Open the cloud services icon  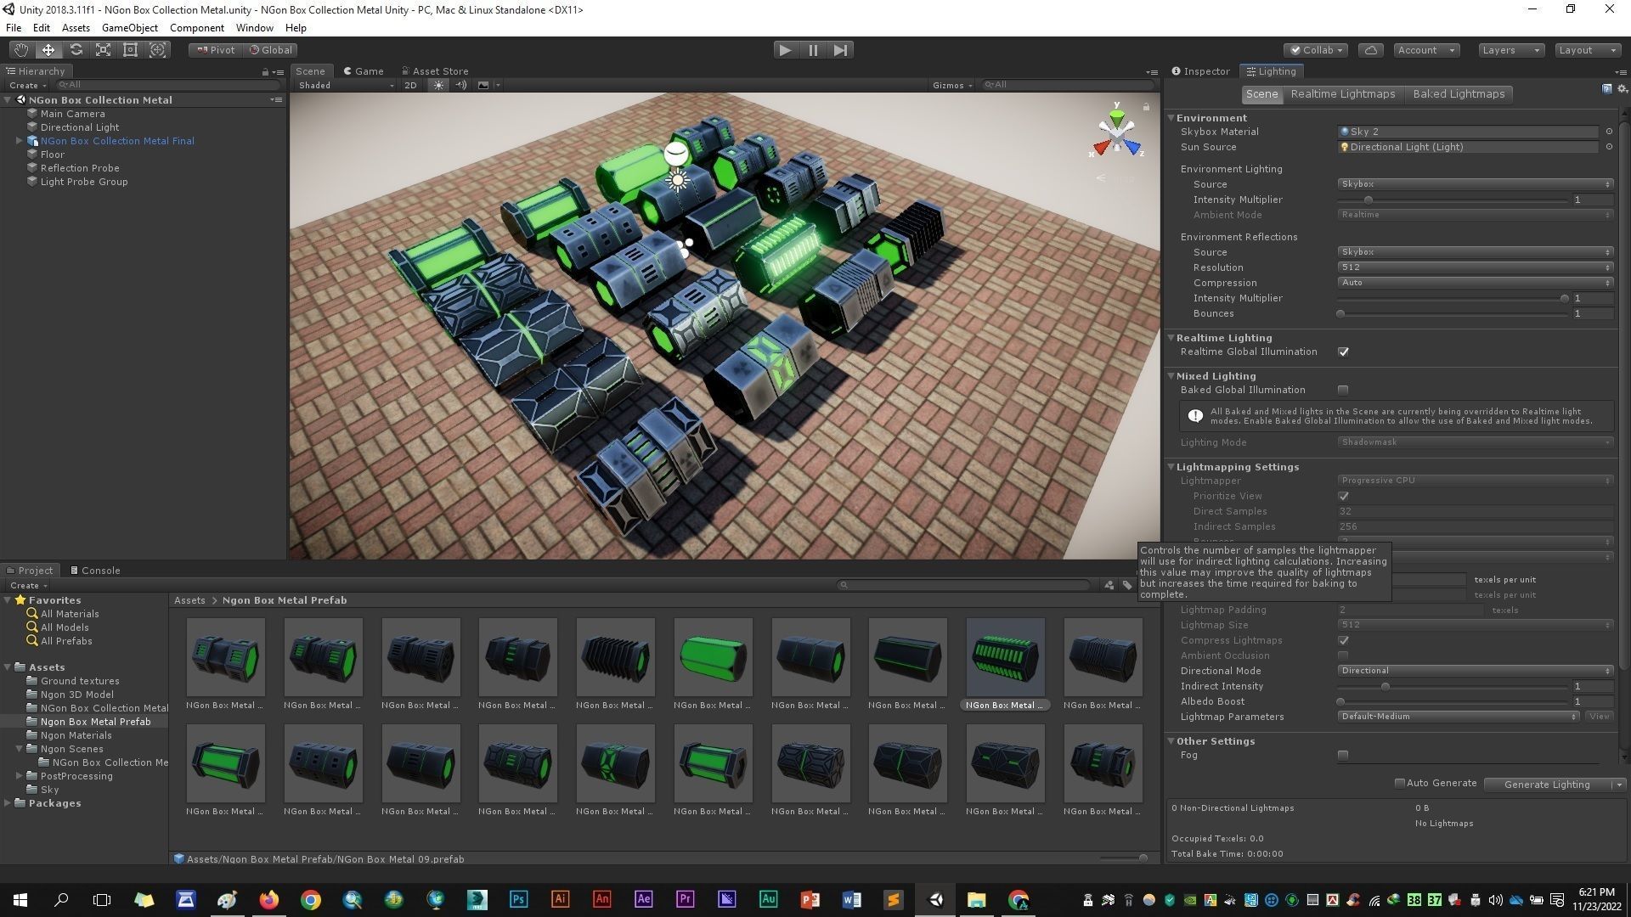click(1370, 50)
